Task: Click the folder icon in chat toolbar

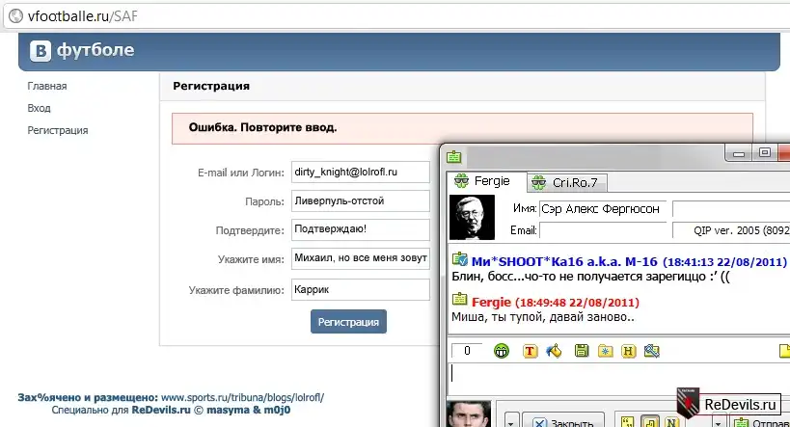Action: tap(604, 351)
